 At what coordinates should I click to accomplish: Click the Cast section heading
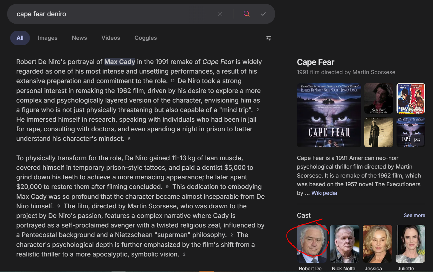pyautogui.click(x=304, y=216)
